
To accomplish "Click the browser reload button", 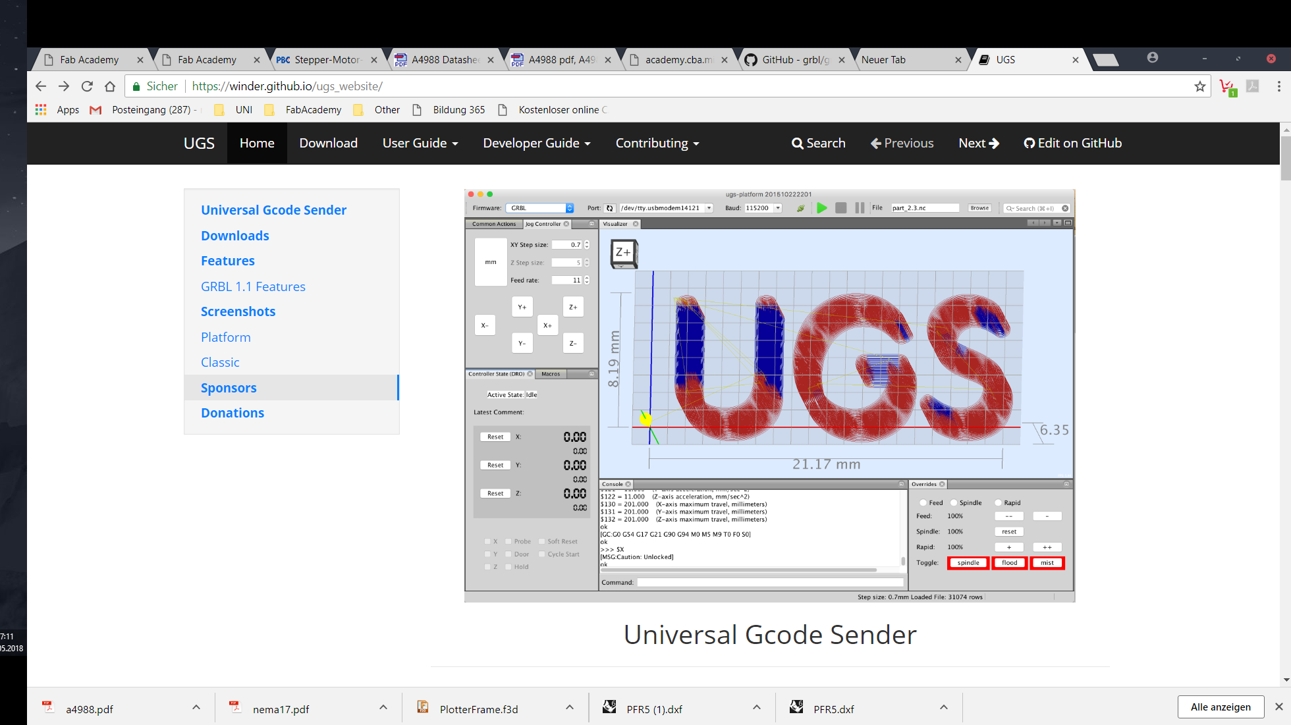I will 87,86.
